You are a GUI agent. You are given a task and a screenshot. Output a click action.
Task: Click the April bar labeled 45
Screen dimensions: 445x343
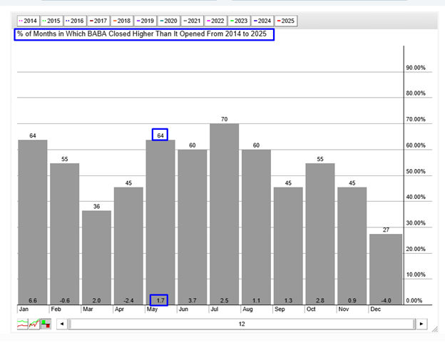pos(128,246)
